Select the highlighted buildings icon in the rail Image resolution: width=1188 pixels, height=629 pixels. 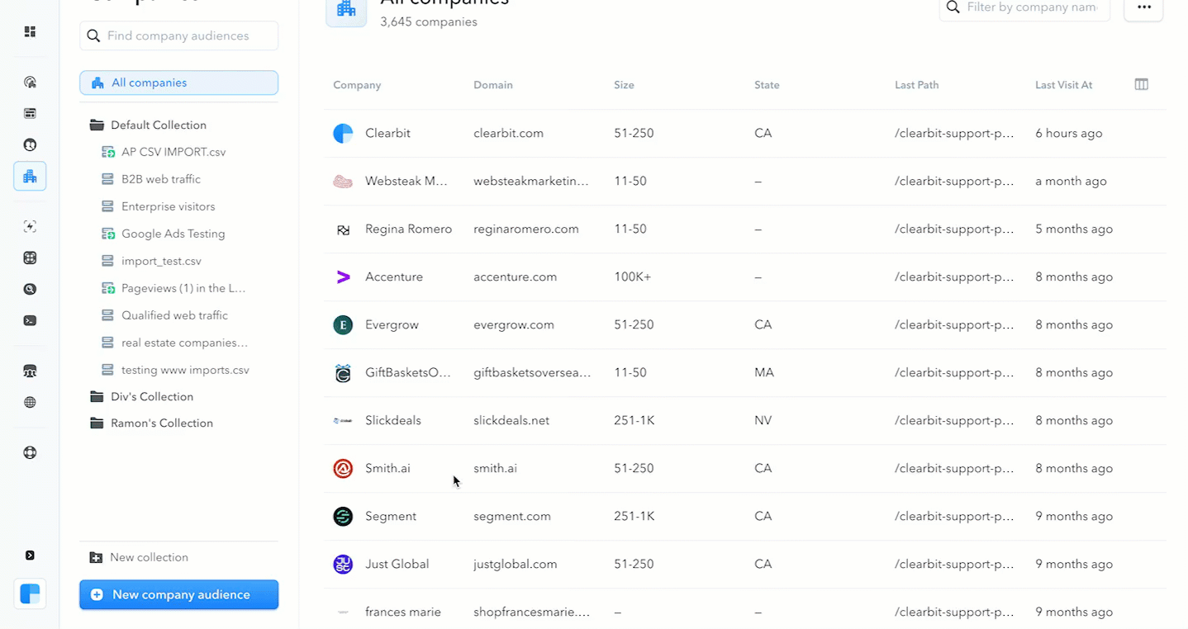[x=30, y=176]
